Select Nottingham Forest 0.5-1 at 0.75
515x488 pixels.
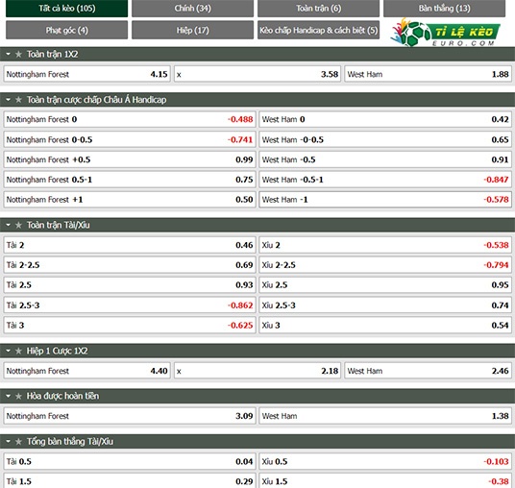pyautogui.click(x=130, y=180)
